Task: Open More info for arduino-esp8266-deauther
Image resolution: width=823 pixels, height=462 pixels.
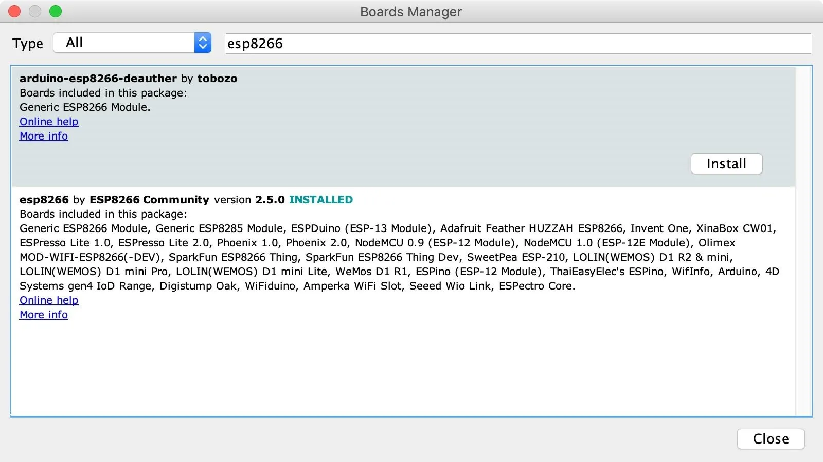Action: [44, 136]
